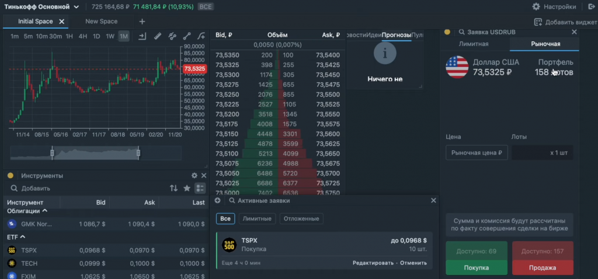Click the scroll-to-latest arrow icon on chart

[142, 36]
